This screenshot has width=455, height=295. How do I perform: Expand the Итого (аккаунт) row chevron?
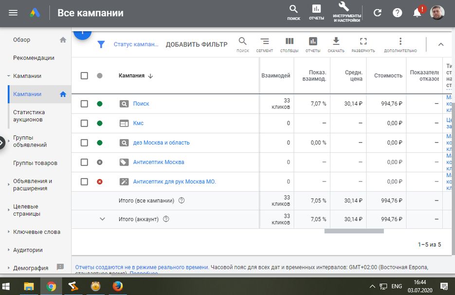point(102,219)
